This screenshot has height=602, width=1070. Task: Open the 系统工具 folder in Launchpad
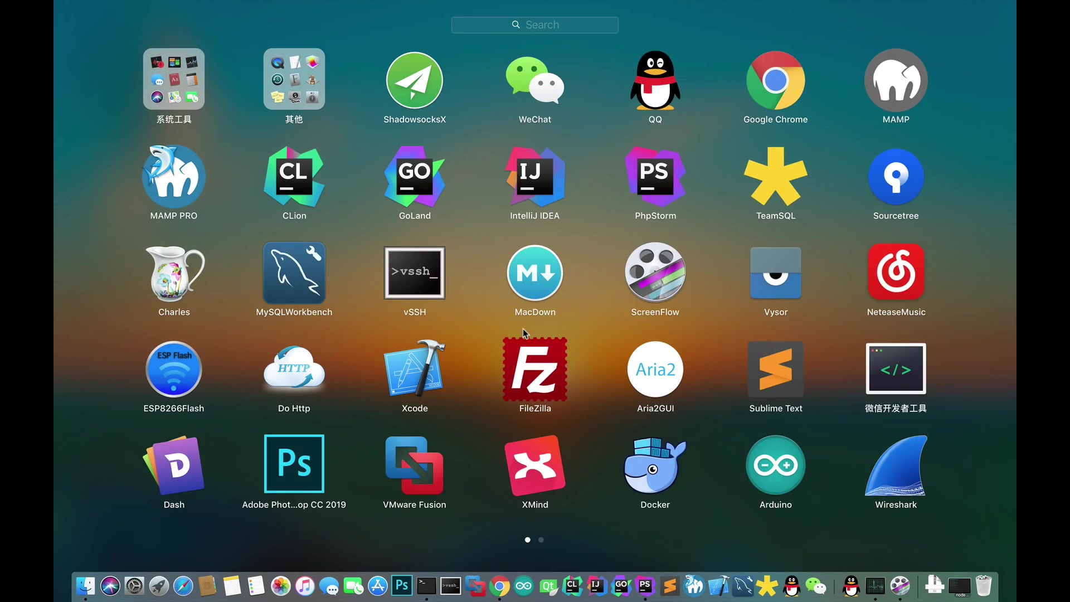pyautogui.click(x=174, y=79)
